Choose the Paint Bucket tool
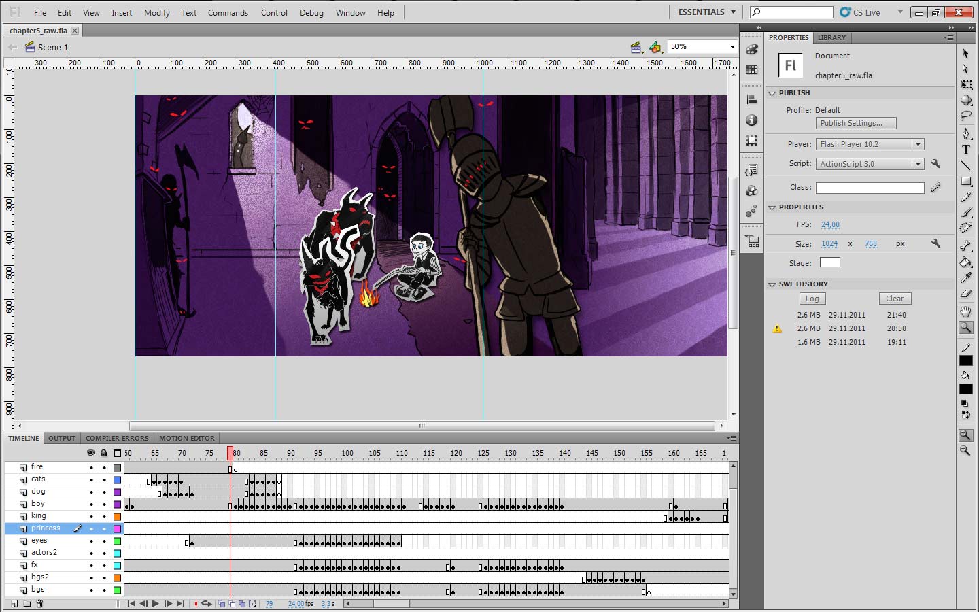979x612 pixels. click(x=965, y=262)
